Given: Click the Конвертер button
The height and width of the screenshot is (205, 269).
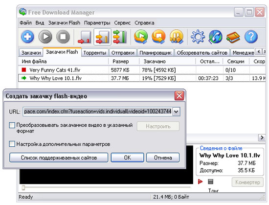Looking at the screenshot, I should [x=247, y=182].
